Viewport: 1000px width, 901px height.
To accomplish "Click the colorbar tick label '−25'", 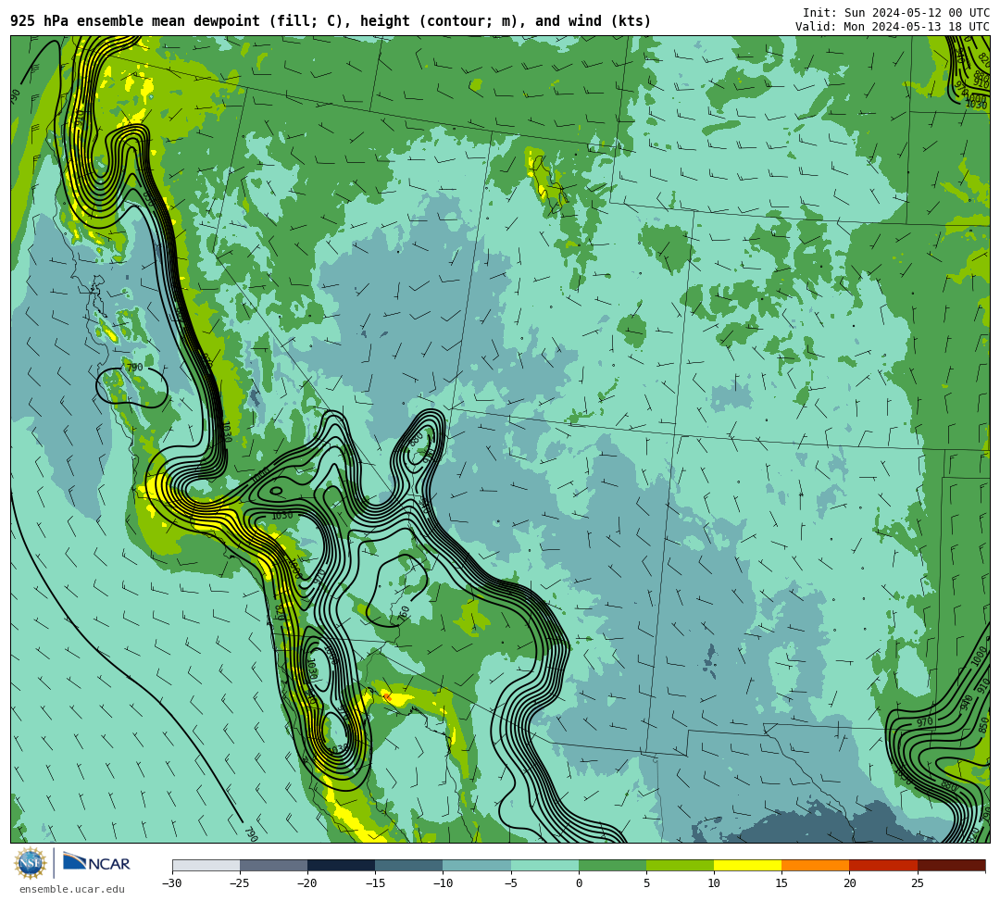I will (239, 883).
